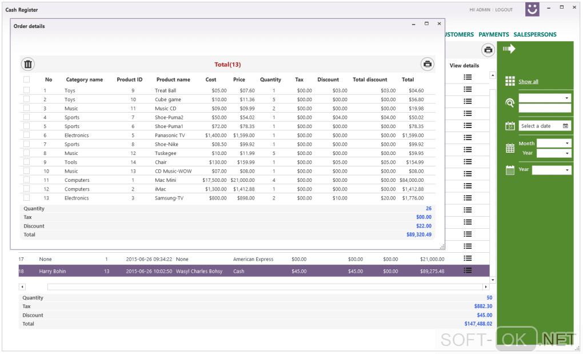Click the horizontal scrollbar track
This screenshot has width=583, height=354.
[265, 287]
